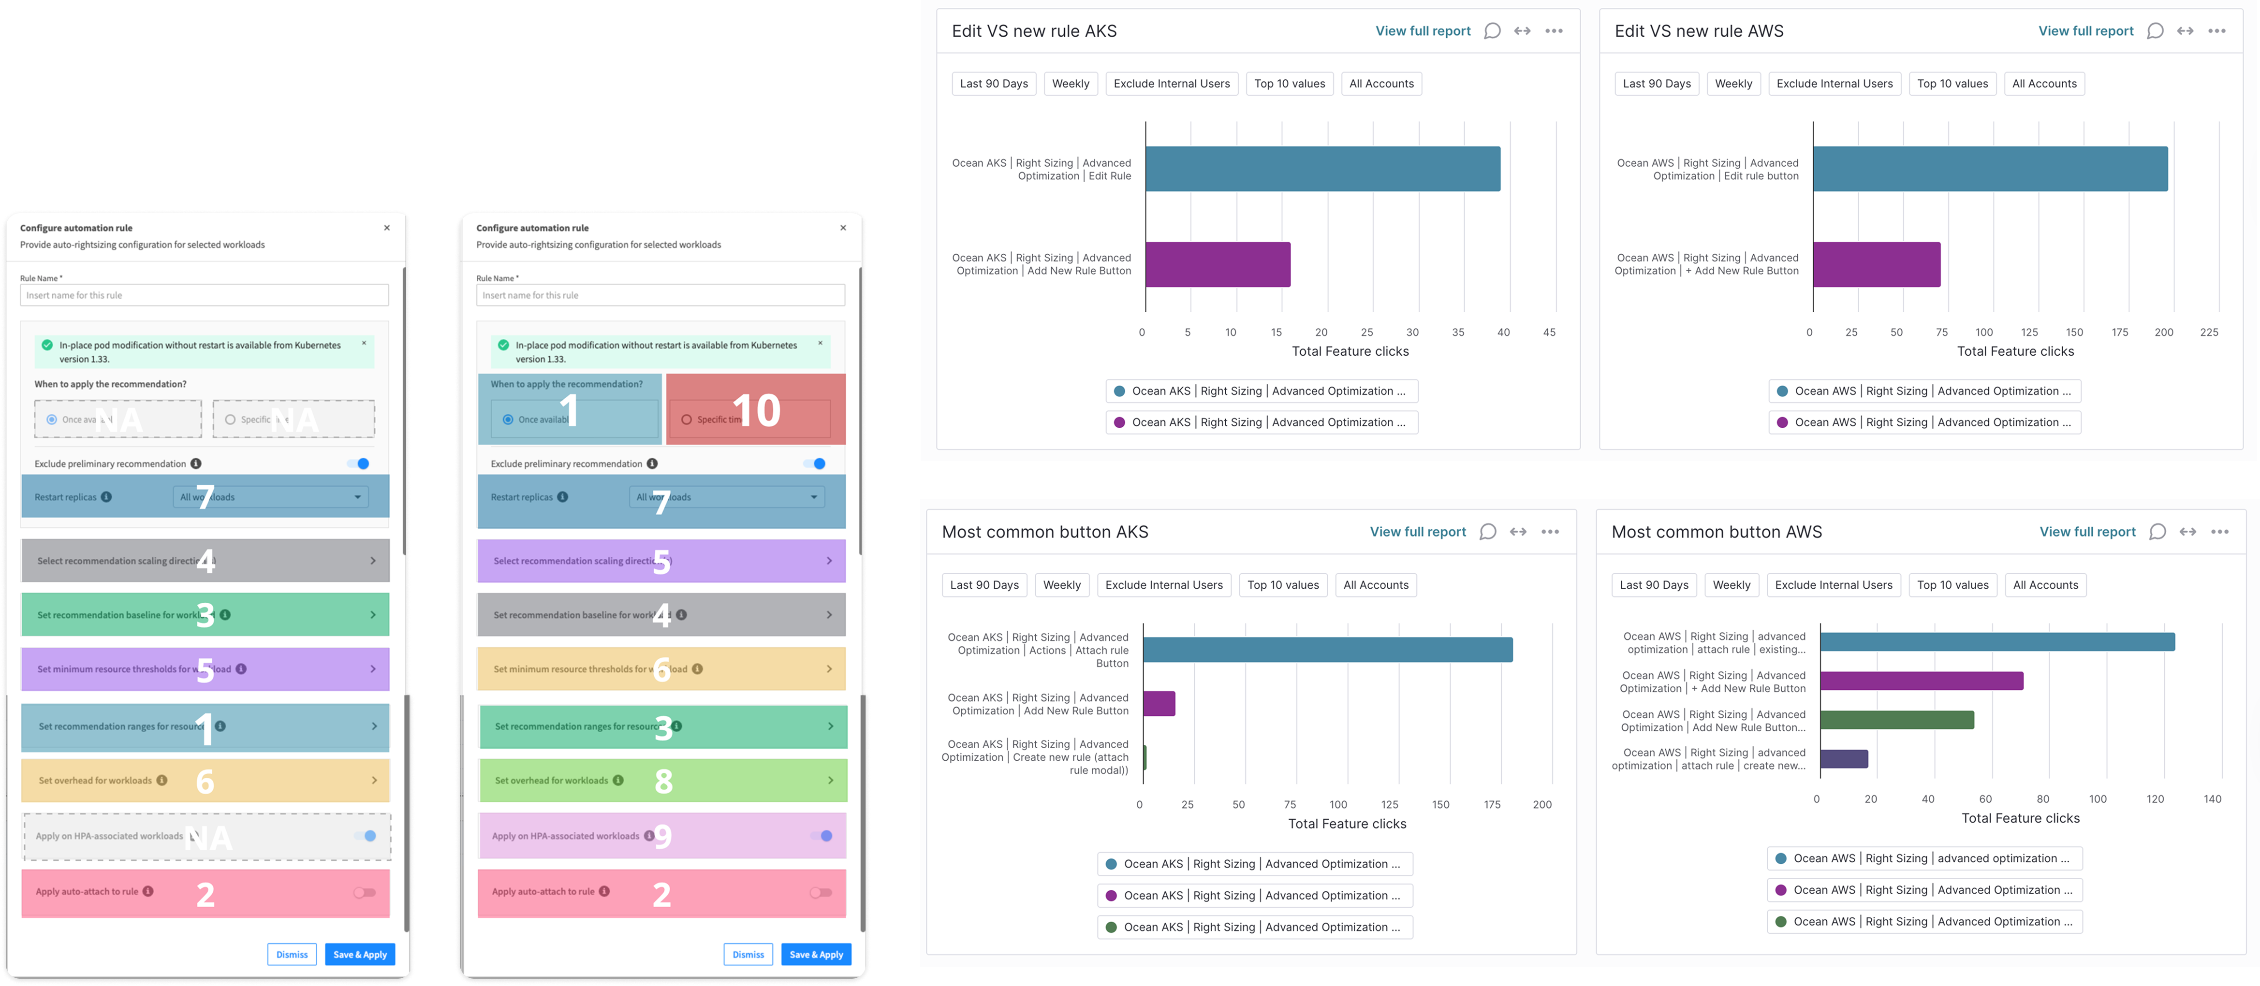Open View full report on Edit VS new rule AWS

(2085, 30)
